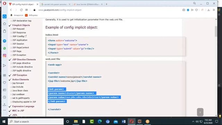Open the downloads icon in the toolbar
The width and height of the screenshot is (222, 125).
(208, 10)
